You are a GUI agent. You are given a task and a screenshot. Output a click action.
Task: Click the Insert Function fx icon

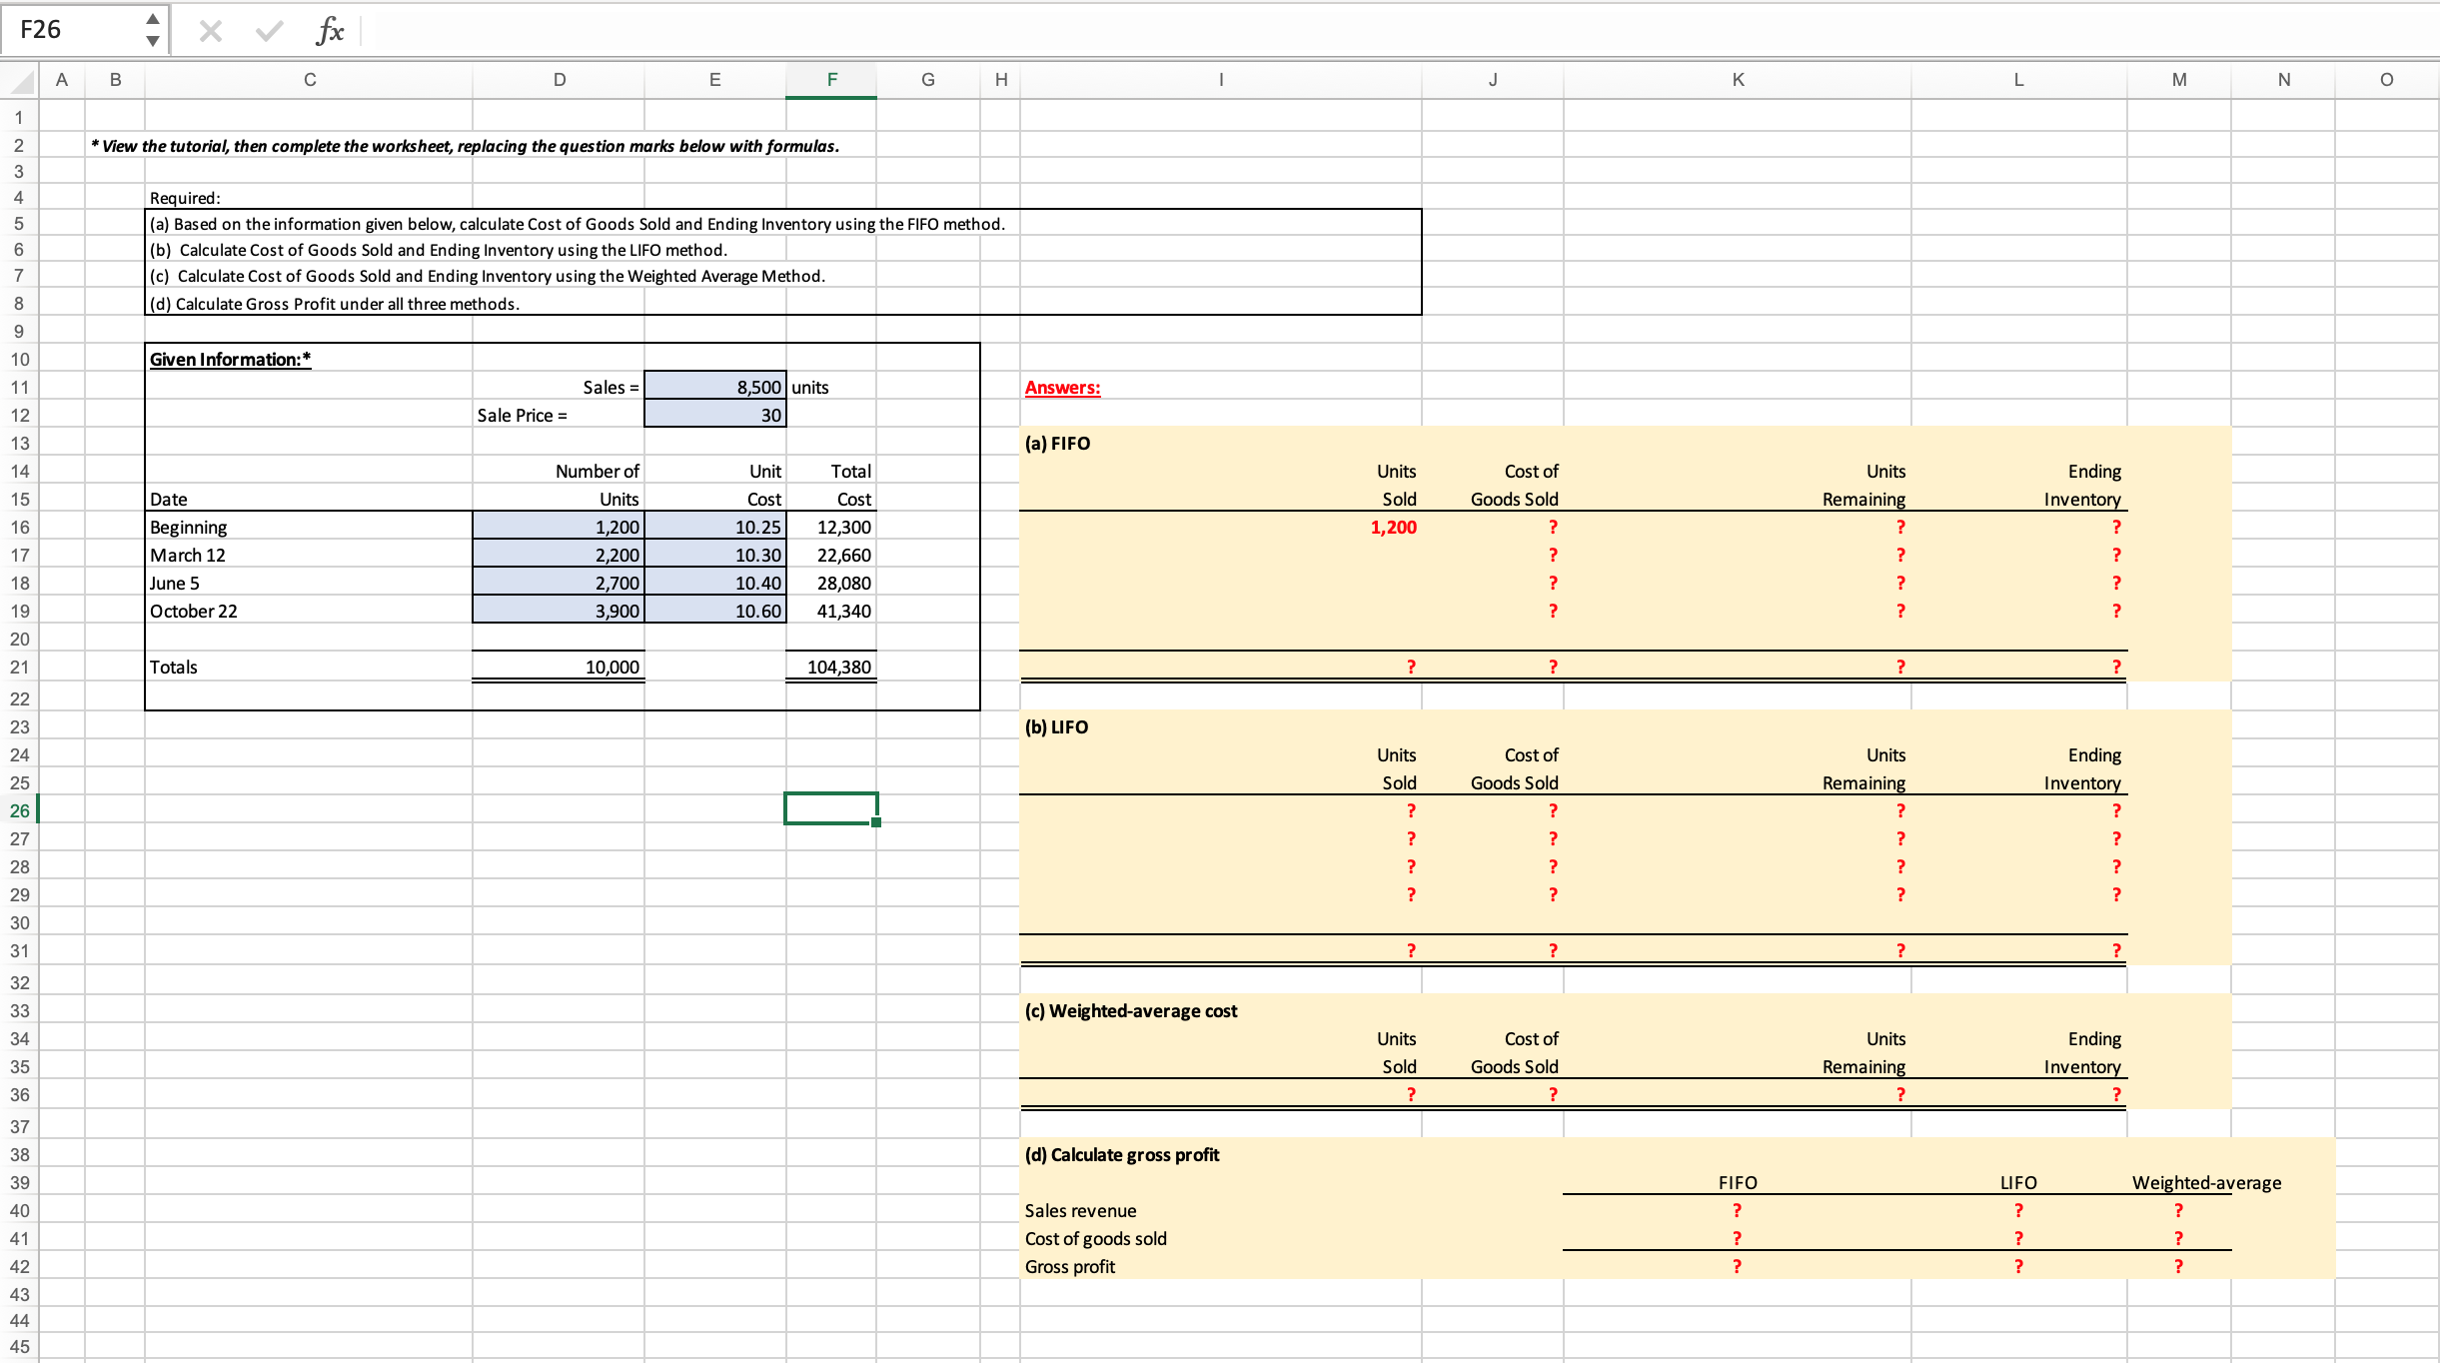(329, 30)
